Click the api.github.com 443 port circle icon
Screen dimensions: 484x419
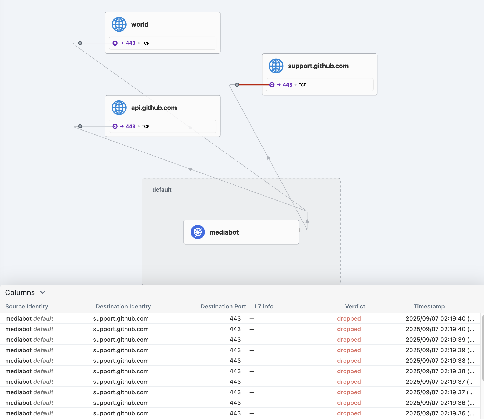tap(115, 126)
